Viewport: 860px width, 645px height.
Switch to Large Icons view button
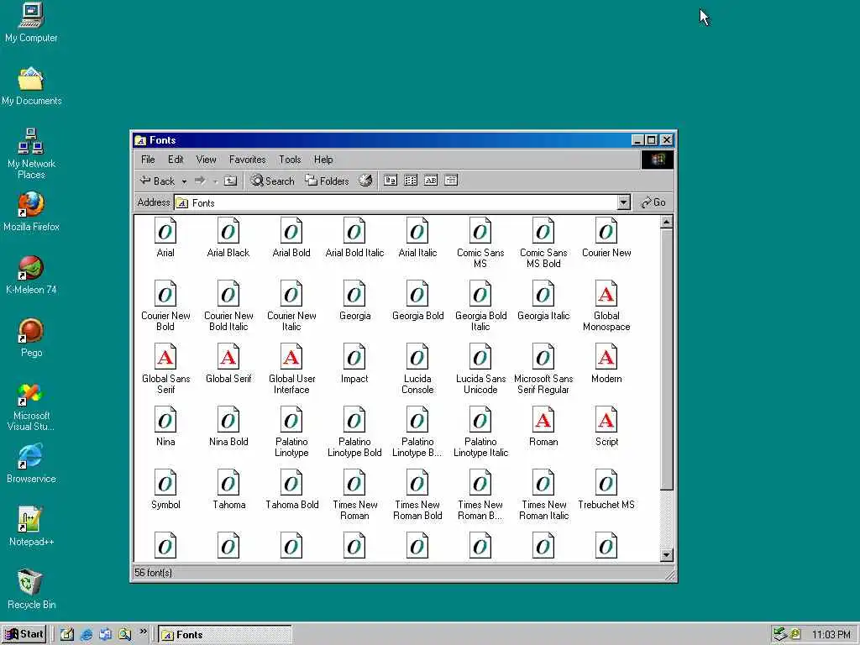click(x=390, y=181)
